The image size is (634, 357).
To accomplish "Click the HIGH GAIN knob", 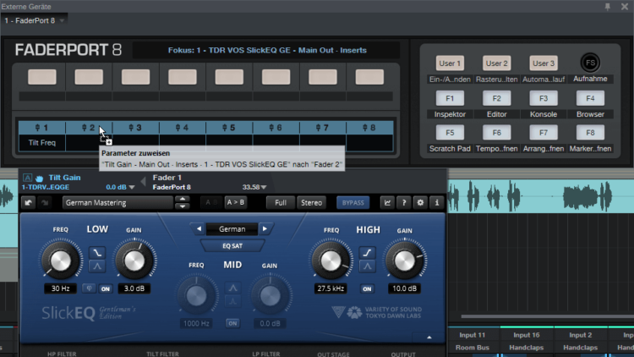I will [404, 261].
